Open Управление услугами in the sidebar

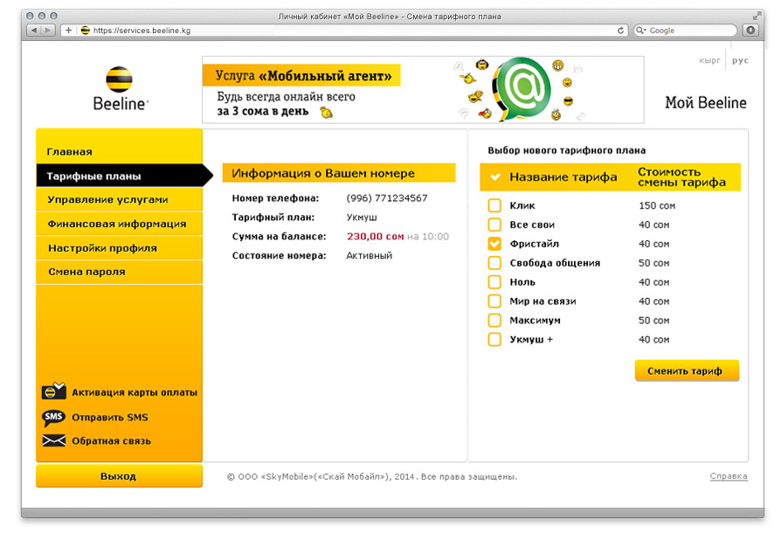[119, 199]
